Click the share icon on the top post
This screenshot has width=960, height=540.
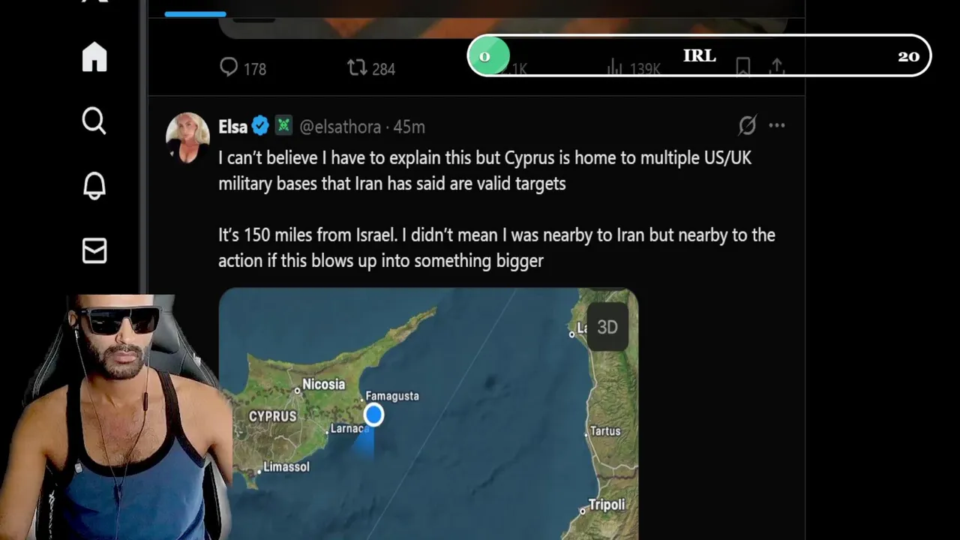(777, 67)
